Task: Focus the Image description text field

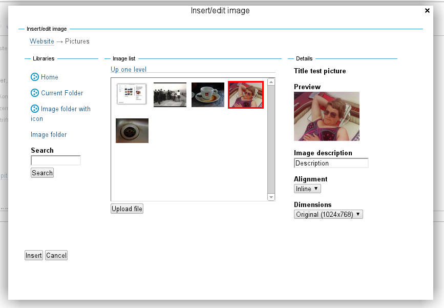Action: click(x=331, y=163)
